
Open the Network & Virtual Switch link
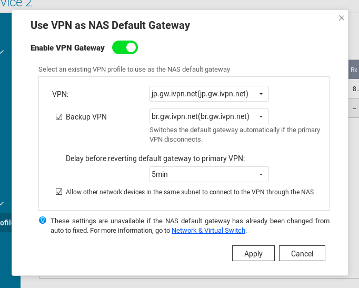tap(208, 230)
